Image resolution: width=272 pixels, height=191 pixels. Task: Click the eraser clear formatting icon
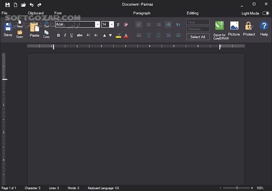click(x=126, y=24)
